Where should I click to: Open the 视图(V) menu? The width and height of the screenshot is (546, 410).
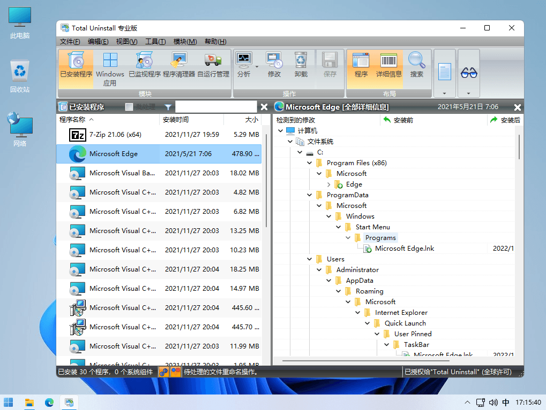[x=127, y=42]
